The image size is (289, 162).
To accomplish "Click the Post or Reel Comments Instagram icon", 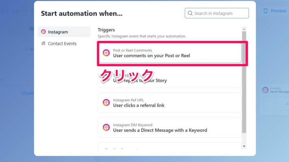I will click(x=106, y=53).
